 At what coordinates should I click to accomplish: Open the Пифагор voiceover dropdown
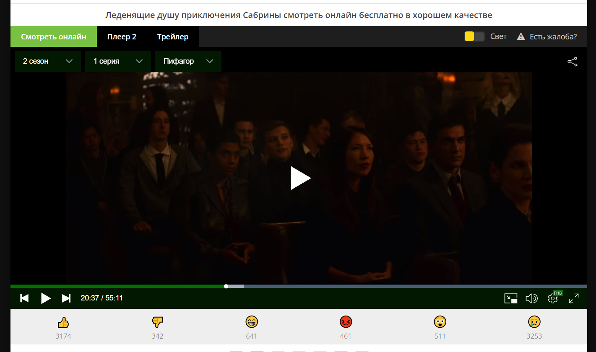tap(188, 62)
